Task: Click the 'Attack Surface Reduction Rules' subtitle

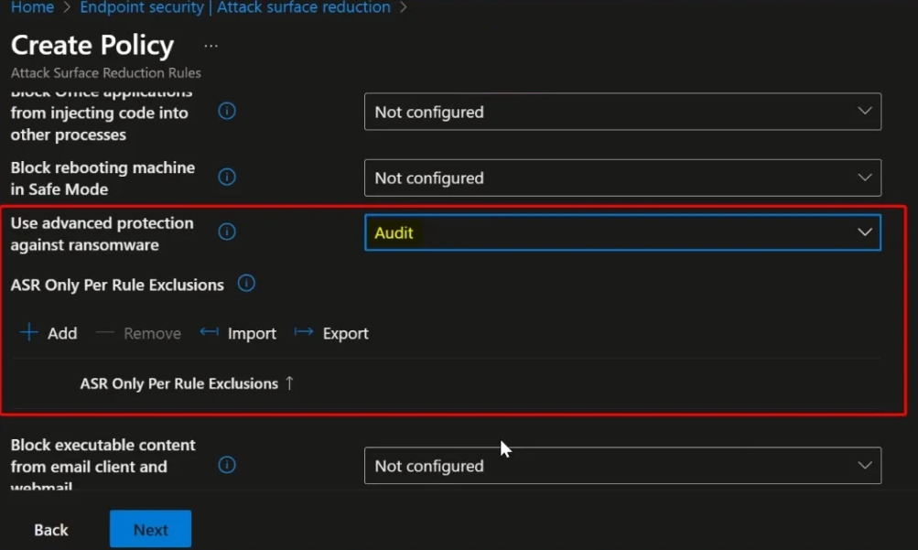Action: (106, 72)
